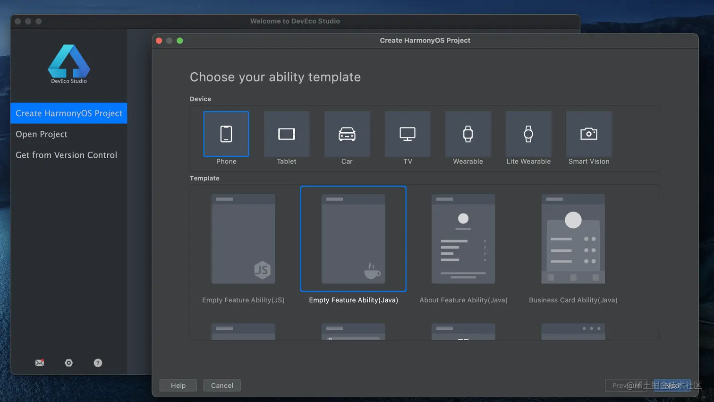Click the help question mark icon

pyautogui.click(x=98, y=363)
